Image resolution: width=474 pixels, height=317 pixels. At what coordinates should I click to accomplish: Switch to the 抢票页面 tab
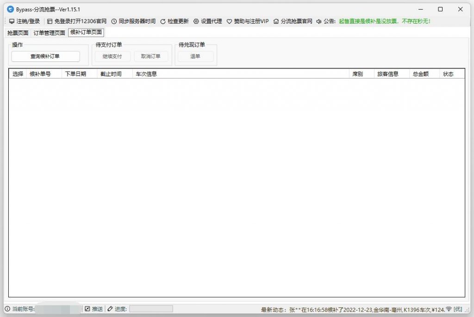click(x=17, y=33)
